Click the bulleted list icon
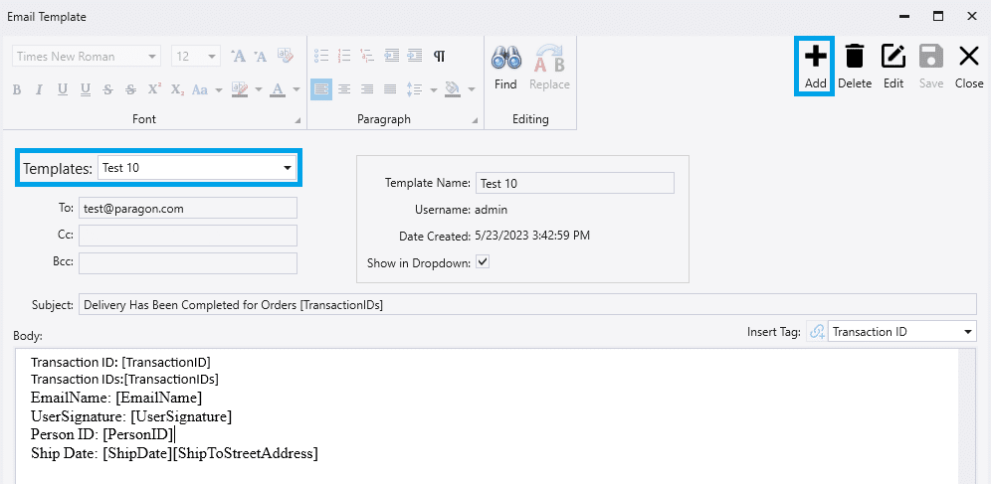991x484 pixels. 320,57
